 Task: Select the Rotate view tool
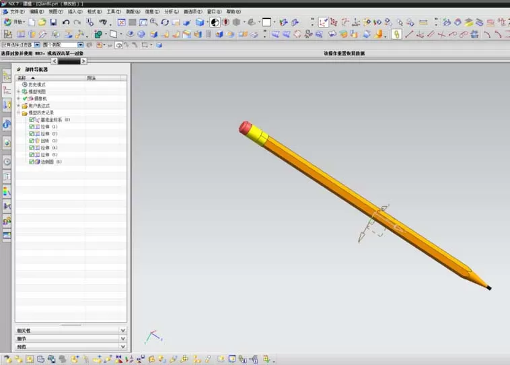(165, 22)
